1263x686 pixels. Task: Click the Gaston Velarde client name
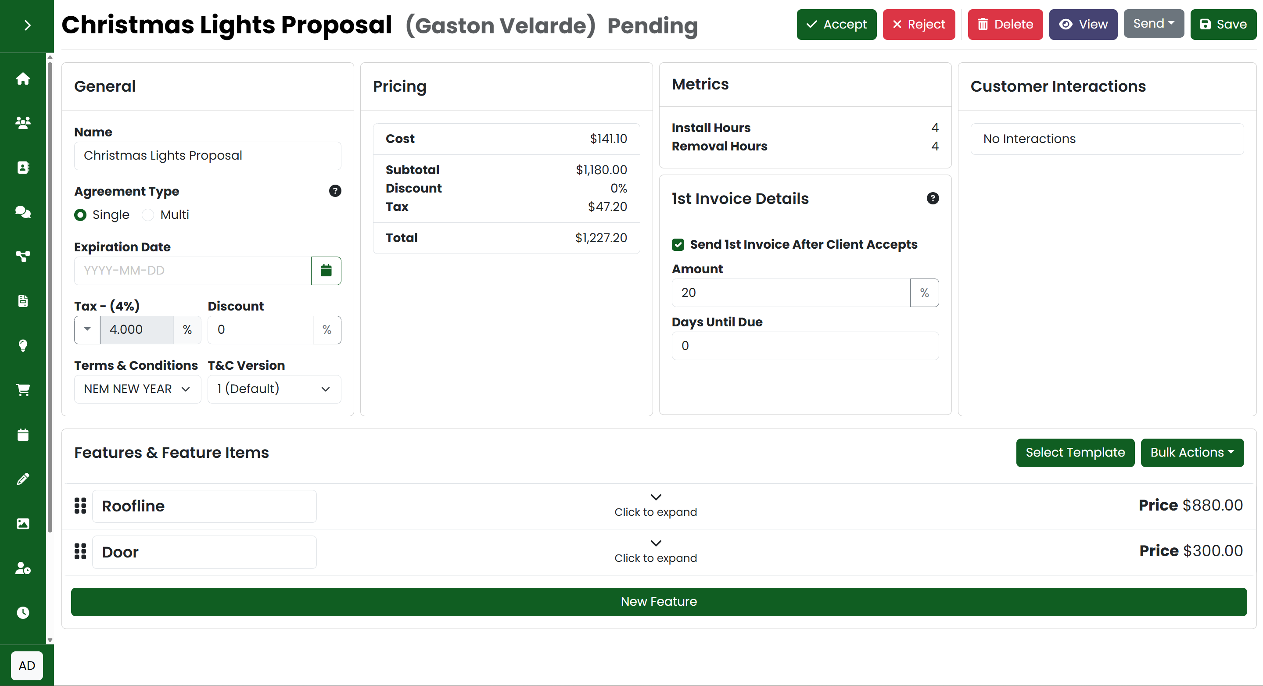pos(501,25)
